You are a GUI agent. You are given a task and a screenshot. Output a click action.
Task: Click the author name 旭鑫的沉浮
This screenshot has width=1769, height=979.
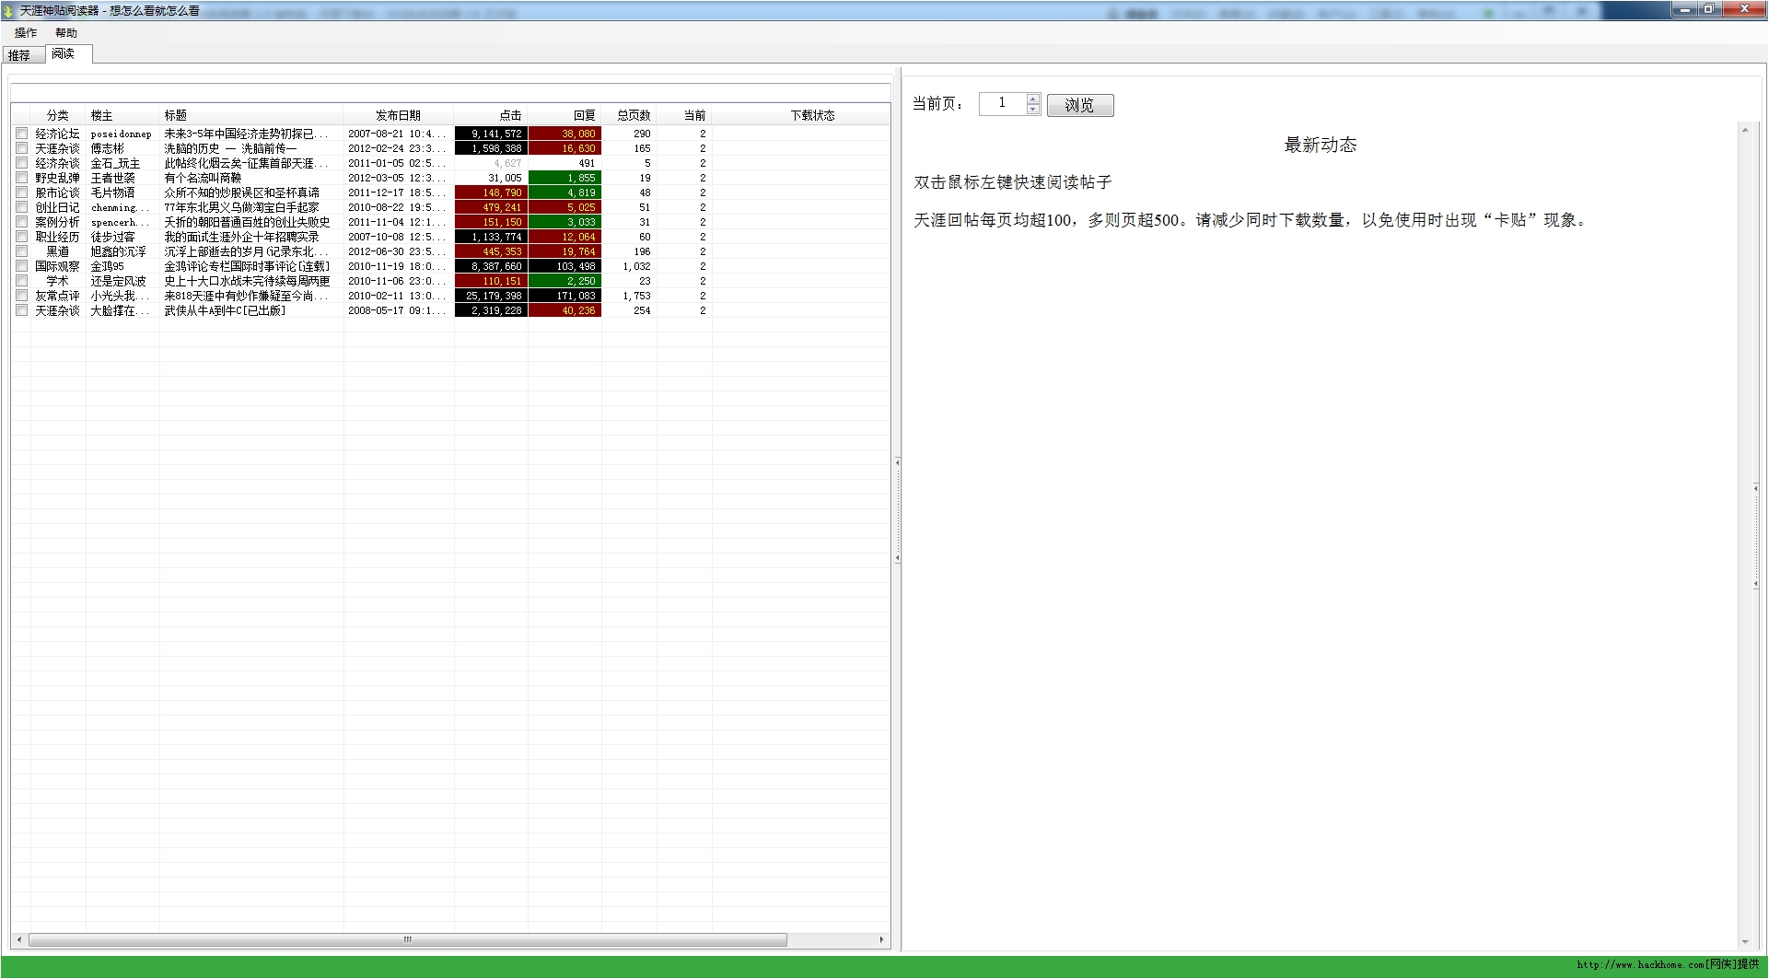[118, 251]
